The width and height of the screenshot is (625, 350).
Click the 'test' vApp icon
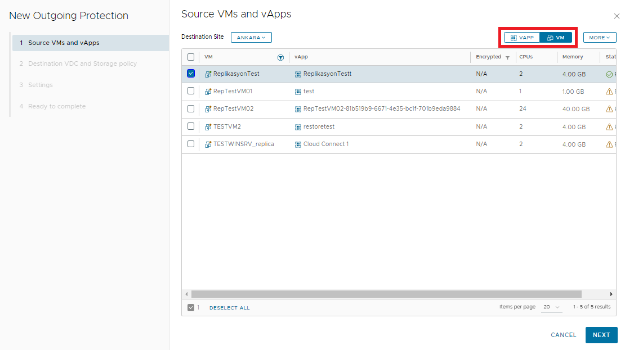click(x=298, y=92)
